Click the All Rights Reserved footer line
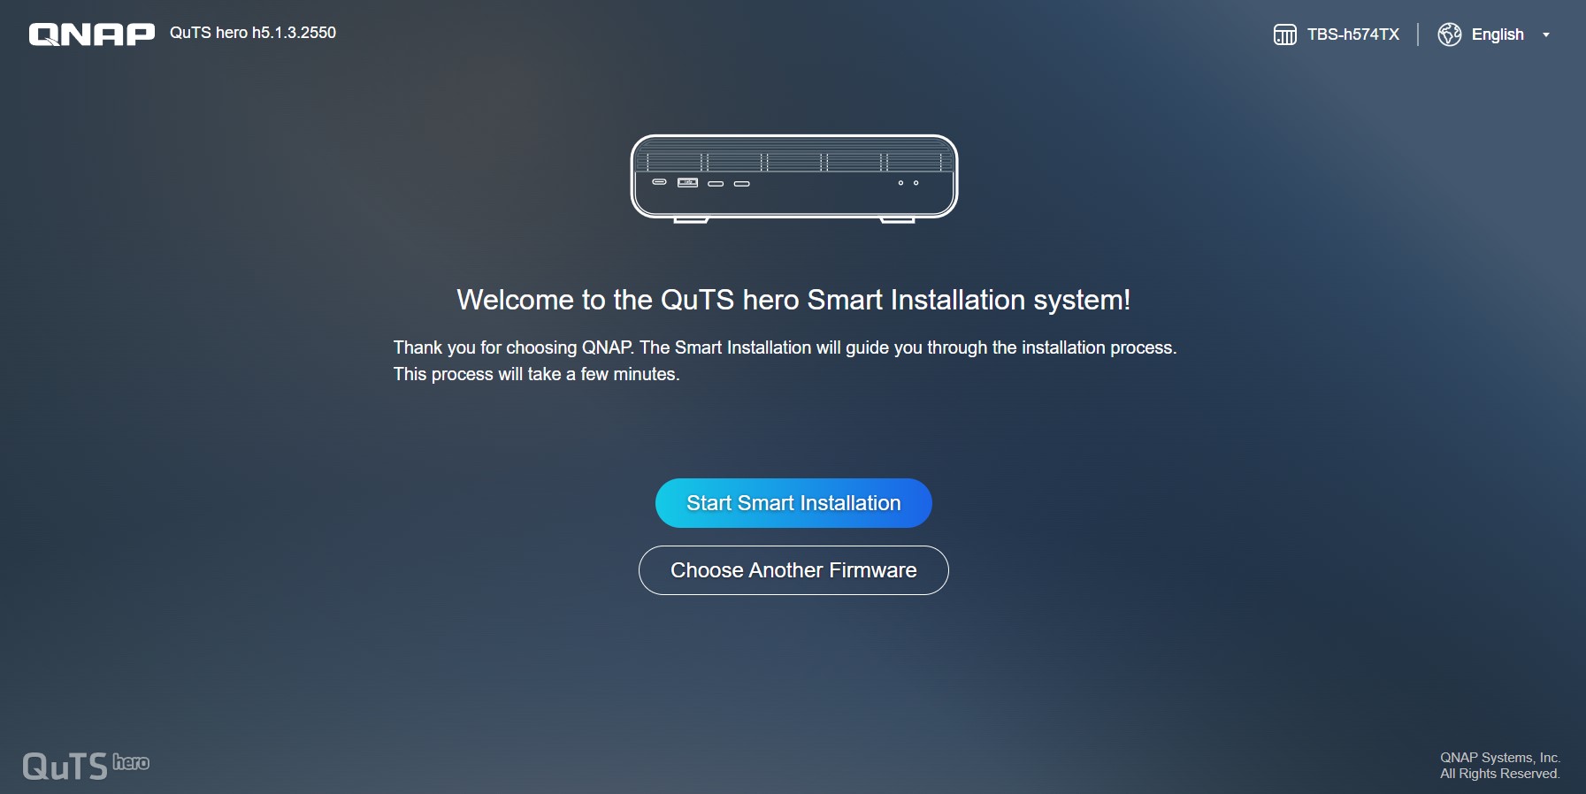Screen dimensions: 1586x794 point(1500,774)
